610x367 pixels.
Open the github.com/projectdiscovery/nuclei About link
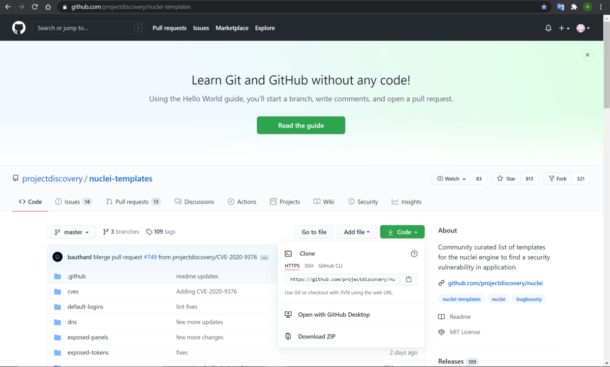pos(495,283)
